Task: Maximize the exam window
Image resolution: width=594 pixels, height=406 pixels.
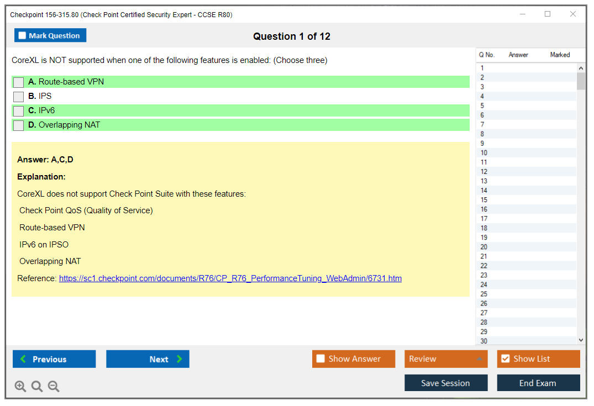Action: coord(547,14)
